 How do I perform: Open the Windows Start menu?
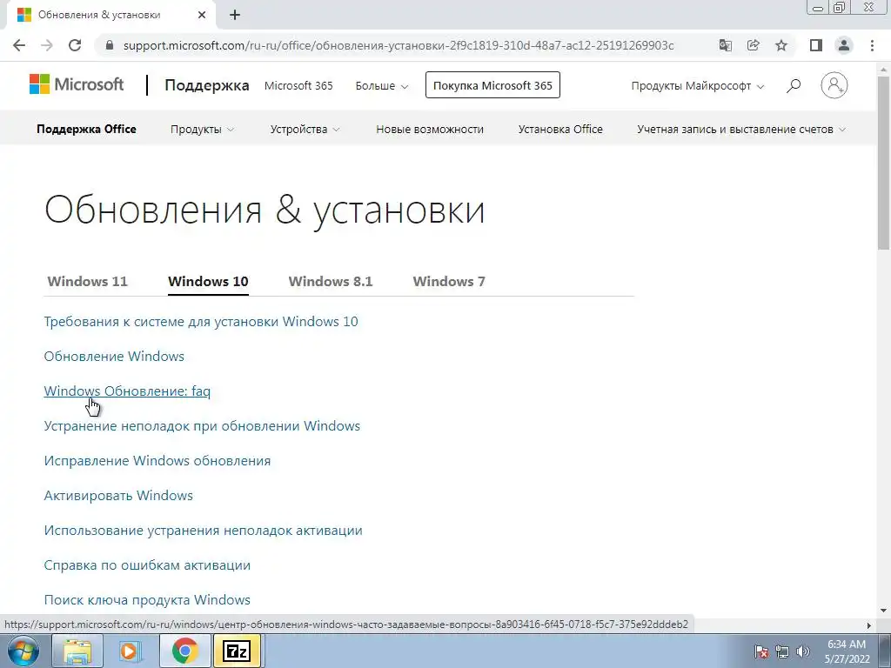click(x=23, y=651)
